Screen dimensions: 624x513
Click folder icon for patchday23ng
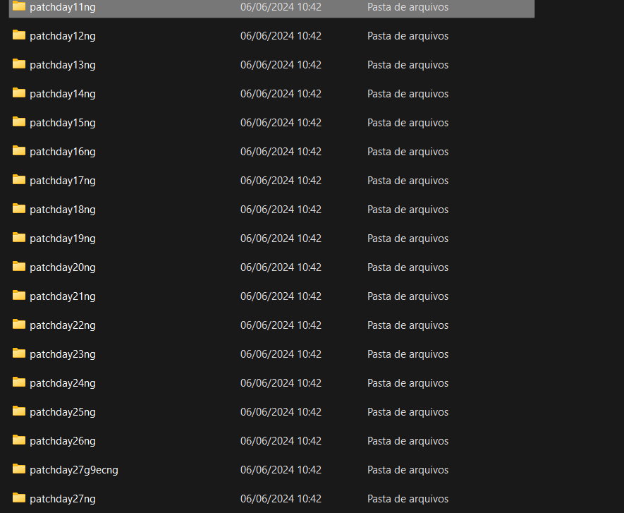pyautogui.click(x=19, y=354)
